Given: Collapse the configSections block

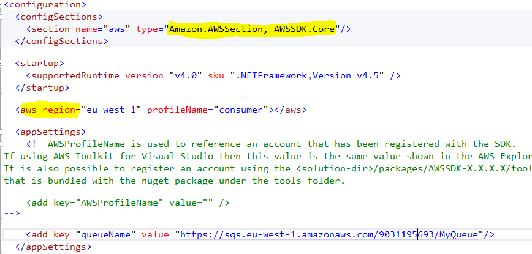Looking at the screenshot, I should click(x=1, y=17).
